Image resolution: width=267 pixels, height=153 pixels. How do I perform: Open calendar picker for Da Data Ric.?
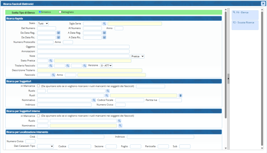(58, 38)
